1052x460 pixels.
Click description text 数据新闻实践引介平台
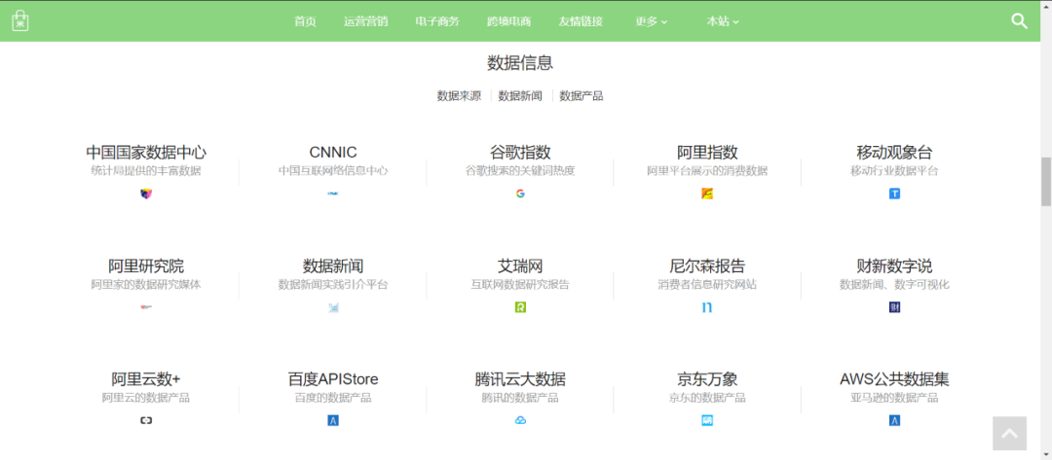pos(333,285)
